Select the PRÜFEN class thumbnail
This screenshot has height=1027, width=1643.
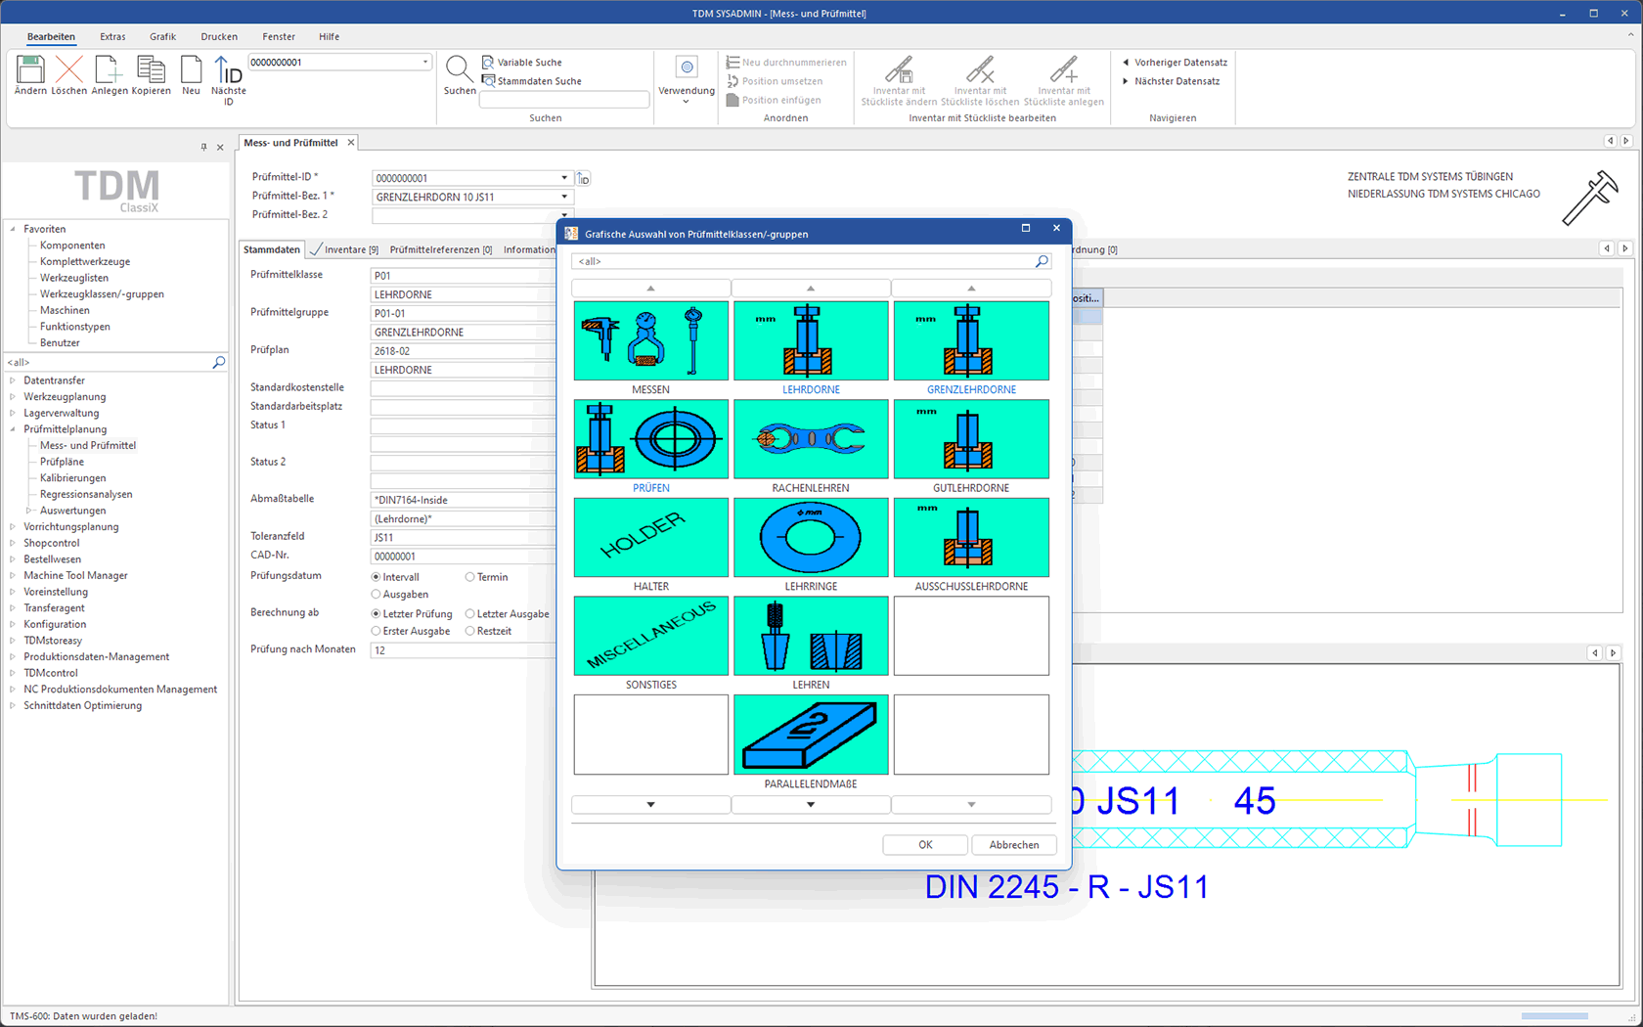pos(650,439)
